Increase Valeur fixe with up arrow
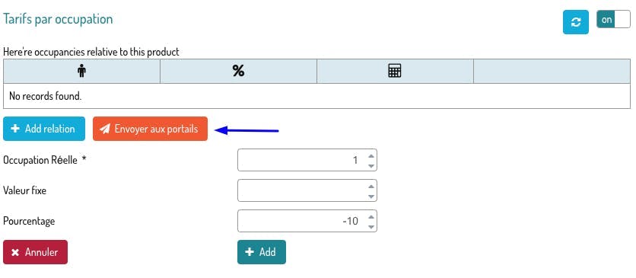This screenshot has width=636, height=278. [370, 187]
